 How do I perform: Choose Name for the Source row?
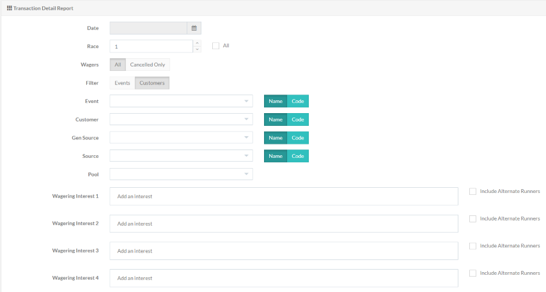[276, 156]
